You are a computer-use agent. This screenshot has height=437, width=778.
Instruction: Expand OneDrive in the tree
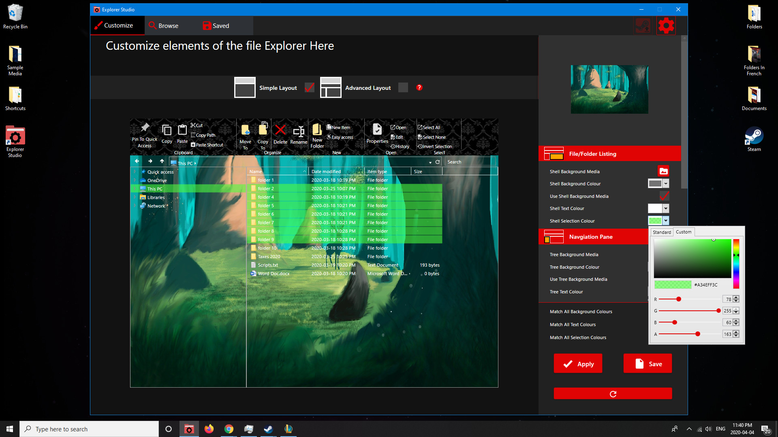pyautogui.click(x=135, y=180)
